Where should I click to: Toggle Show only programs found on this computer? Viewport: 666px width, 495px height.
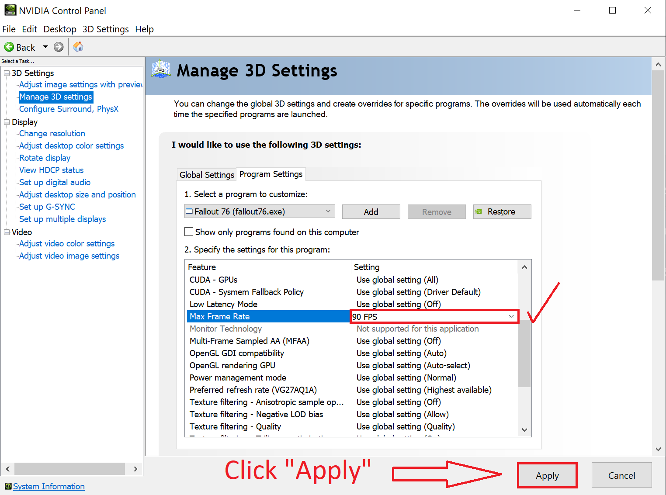point(189,232)
